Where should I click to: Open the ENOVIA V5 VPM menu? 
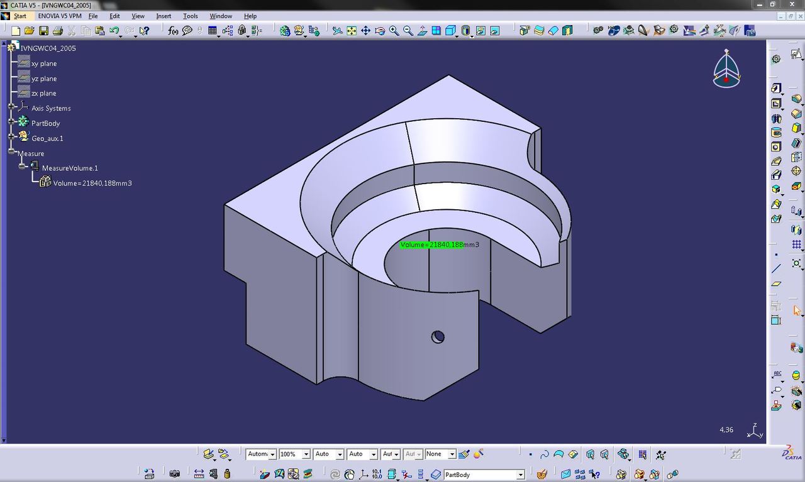[60, 16]
